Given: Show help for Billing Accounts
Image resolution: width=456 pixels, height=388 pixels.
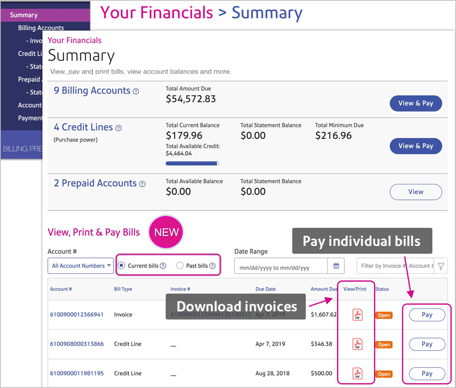Looking at the screenshot, I should coord(136,91).
